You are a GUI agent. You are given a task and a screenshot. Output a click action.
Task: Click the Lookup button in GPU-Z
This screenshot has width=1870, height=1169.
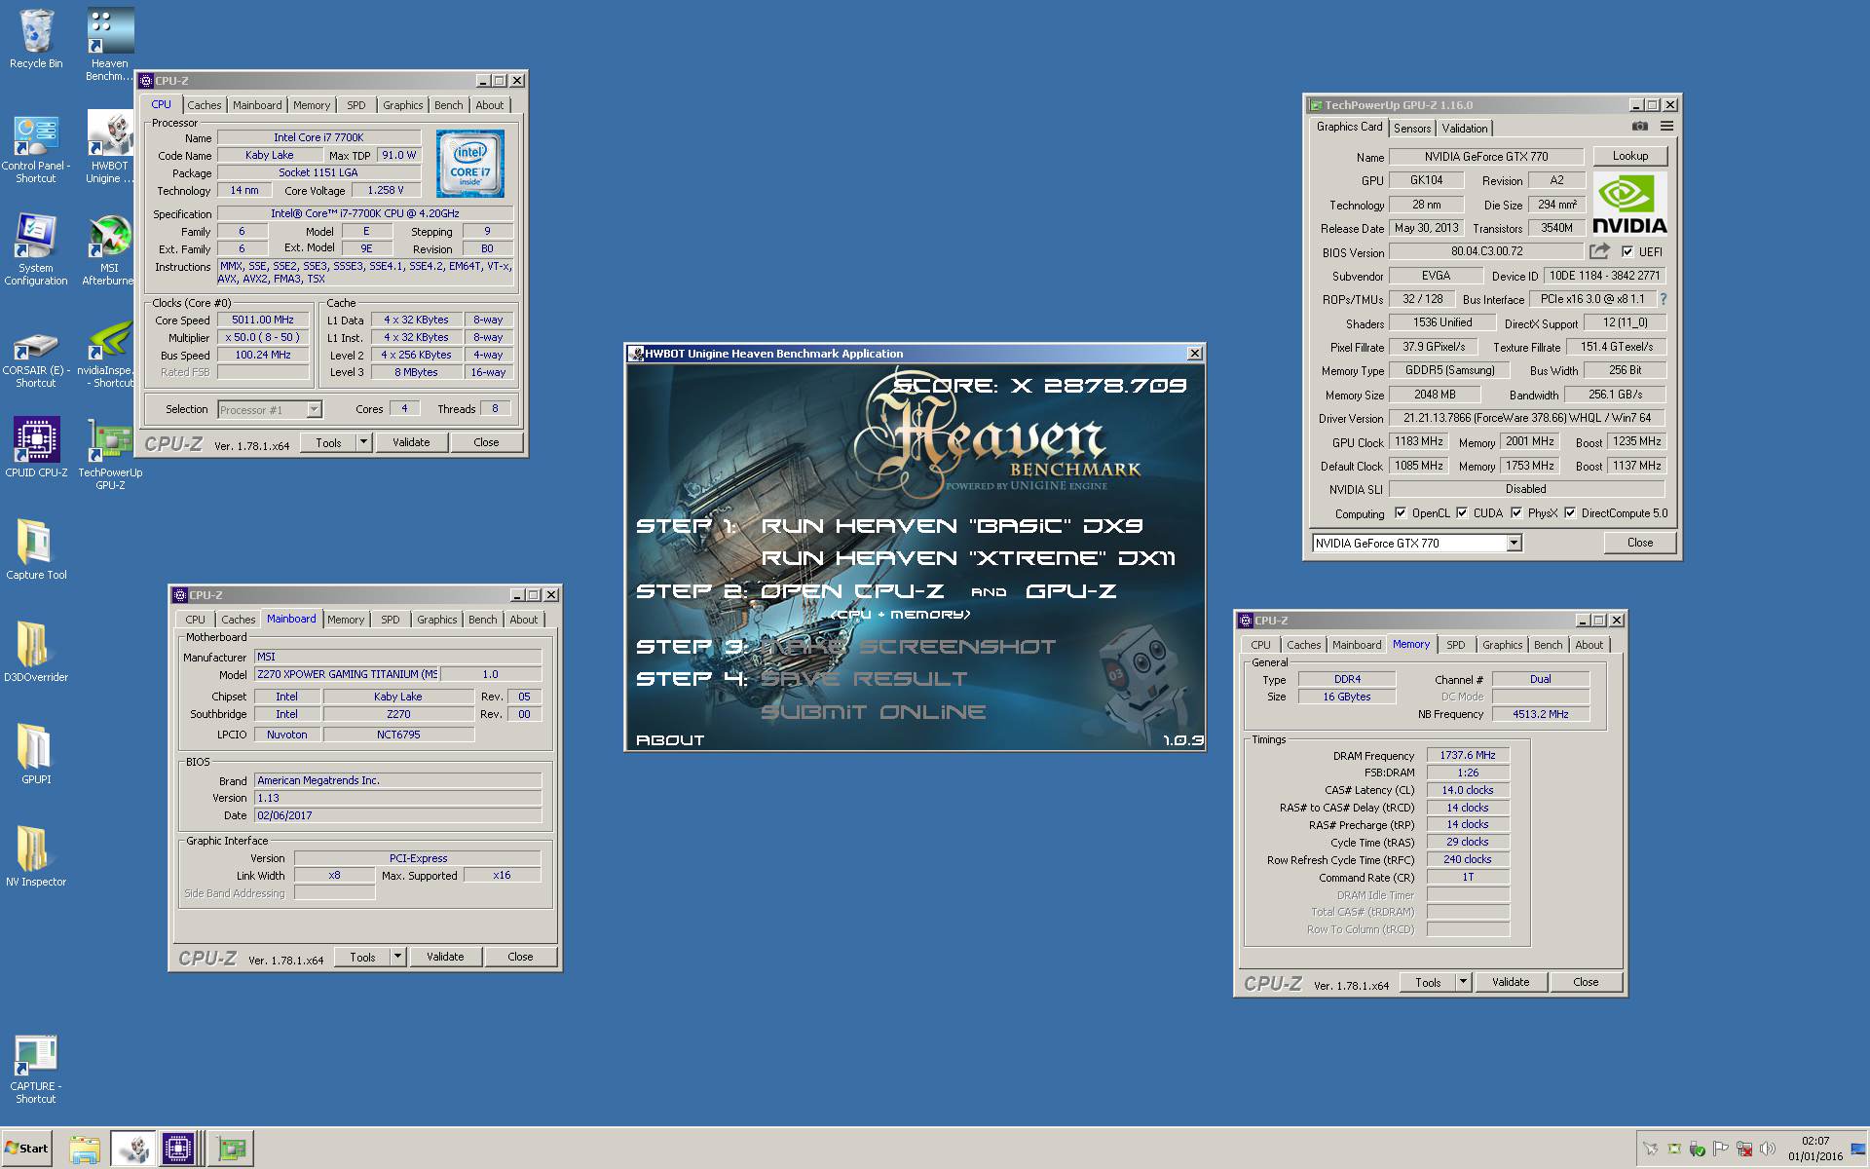[x=1630, y=156]
